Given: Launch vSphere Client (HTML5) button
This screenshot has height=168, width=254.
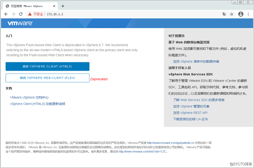Looking at the screenshot, I should pos(47,66).
